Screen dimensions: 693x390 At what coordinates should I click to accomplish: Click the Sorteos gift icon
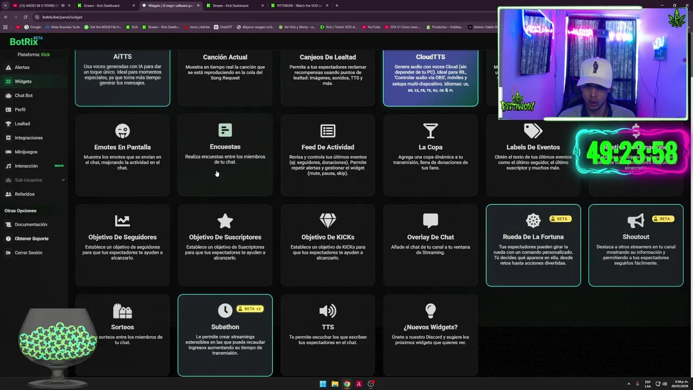[122, 311]
